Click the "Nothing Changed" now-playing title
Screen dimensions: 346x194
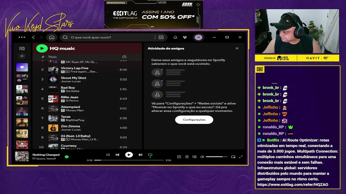pos(46,155)
